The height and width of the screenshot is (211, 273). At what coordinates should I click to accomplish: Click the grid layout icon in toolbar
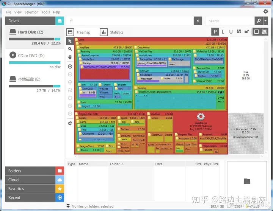pyautogui.click(x=239, y=32)
